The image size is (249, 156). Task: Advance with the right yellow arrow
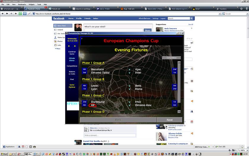75,46
